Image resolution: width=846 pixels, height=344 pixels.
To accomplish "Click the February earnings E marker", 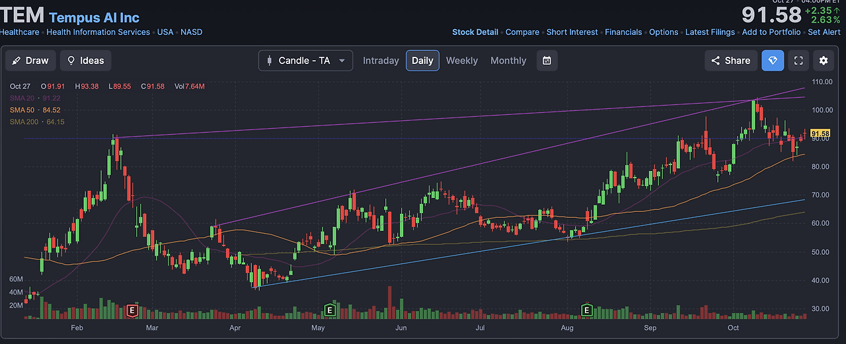I will [132, 310].
